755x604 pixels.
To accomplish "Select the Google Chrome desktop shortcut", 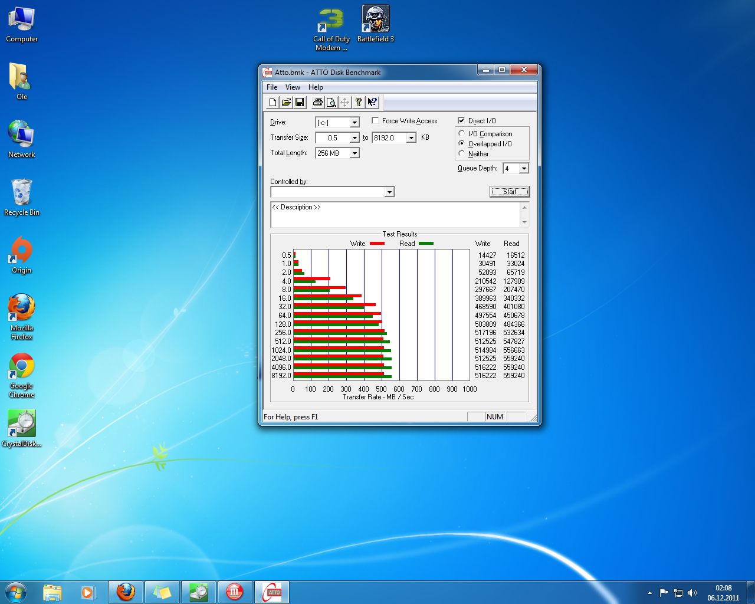I will point(22,375).
